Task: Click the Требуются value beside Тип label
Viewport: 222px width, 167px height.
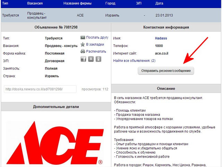Action: 54,38
